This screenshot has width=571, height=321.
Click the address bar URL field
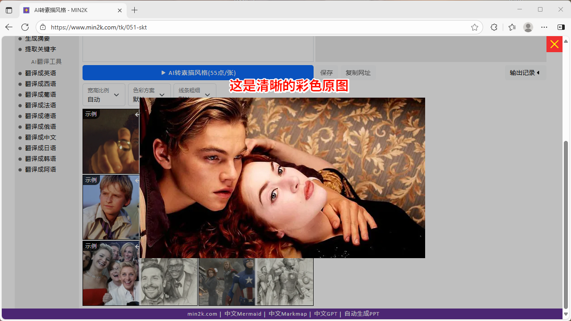(259, 27)
